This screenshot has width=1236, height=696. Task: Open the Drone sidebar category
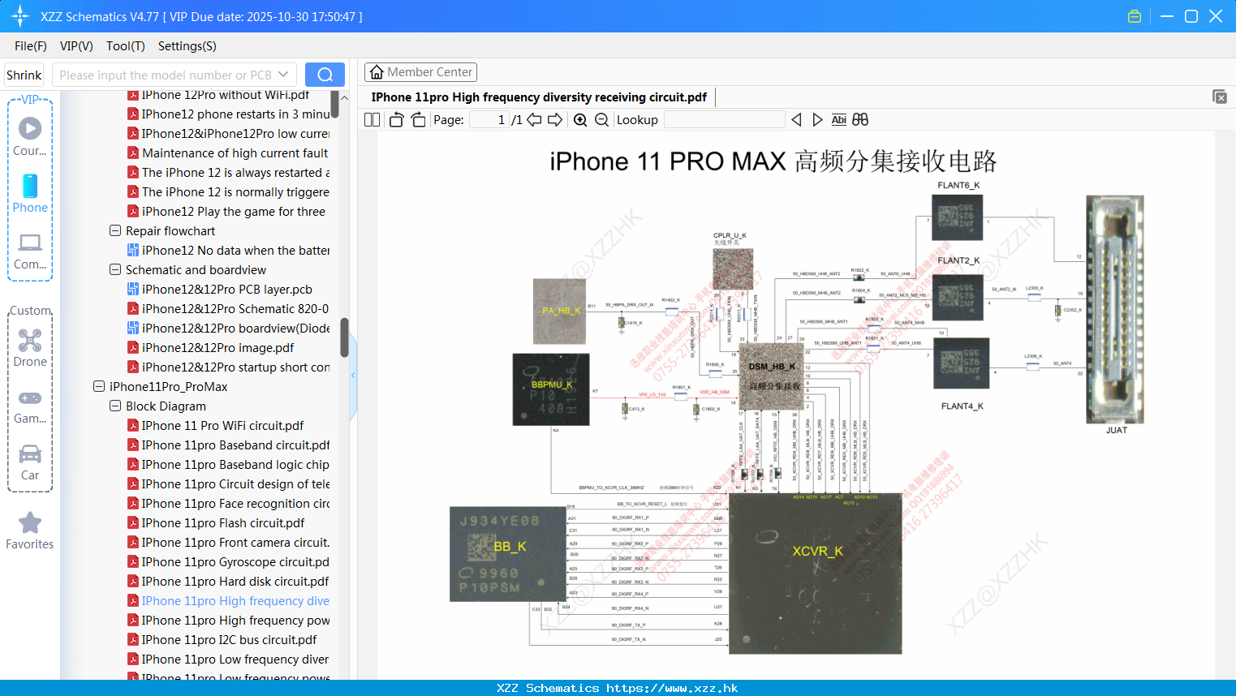(x=30, y=348)
